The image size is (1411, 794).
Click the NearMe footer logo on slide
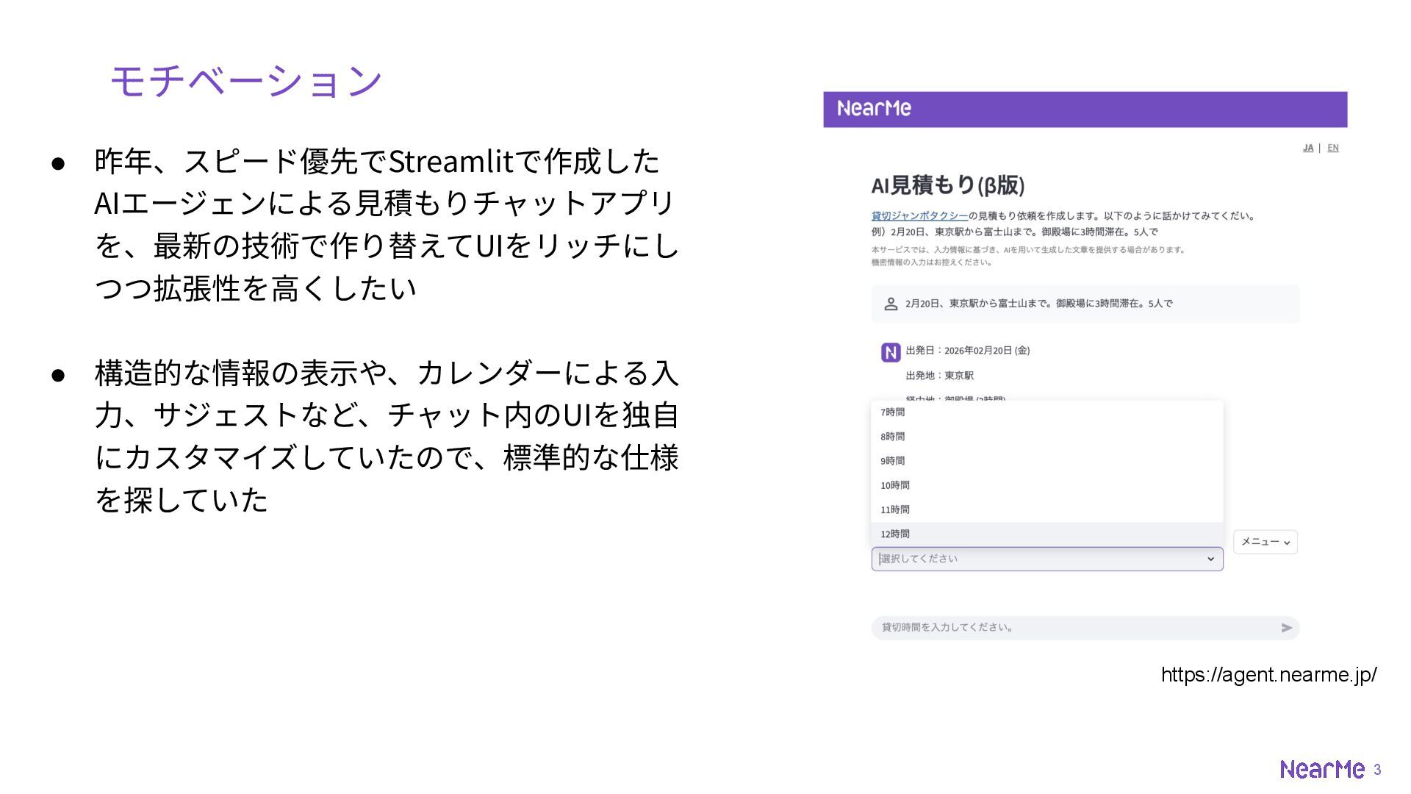[1321, 769]
